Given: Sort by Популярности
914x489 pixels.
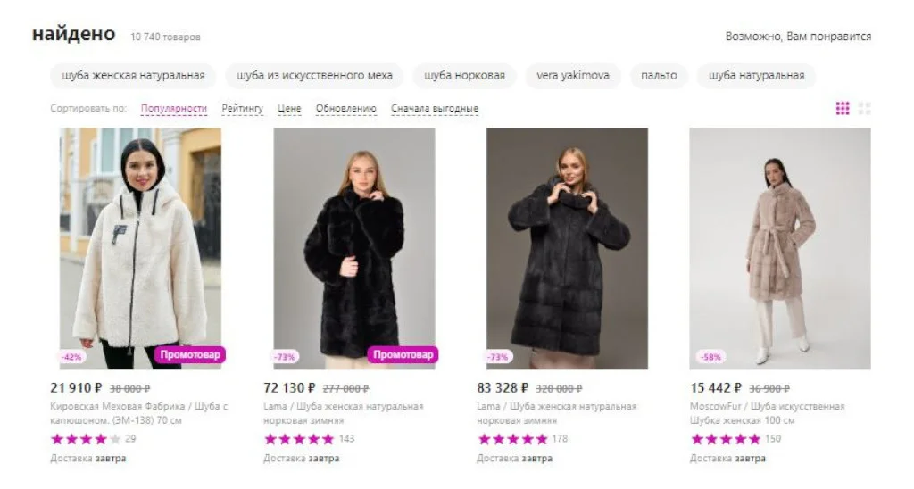Looking at the screenshot, I should (173, 109).
